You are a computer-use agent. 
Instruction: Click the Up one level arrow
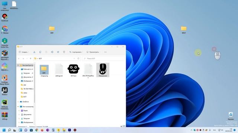[x=30, y=58]
